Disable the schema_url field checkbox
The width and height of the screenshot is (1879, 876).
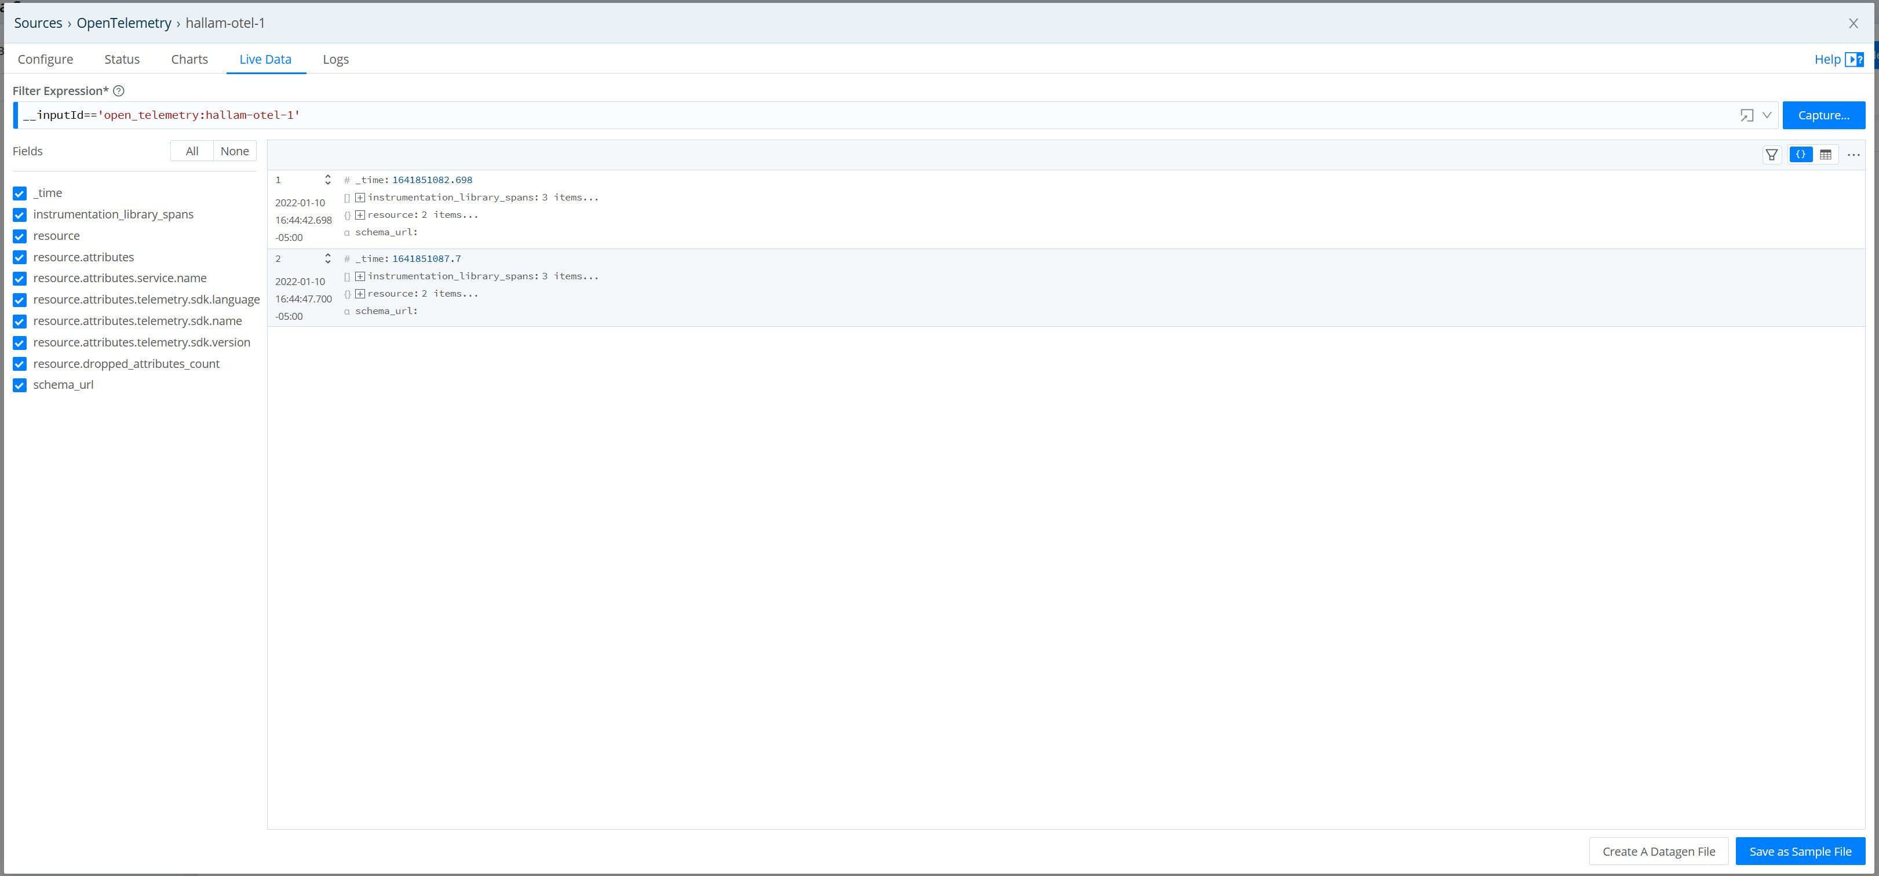[19, 384]
